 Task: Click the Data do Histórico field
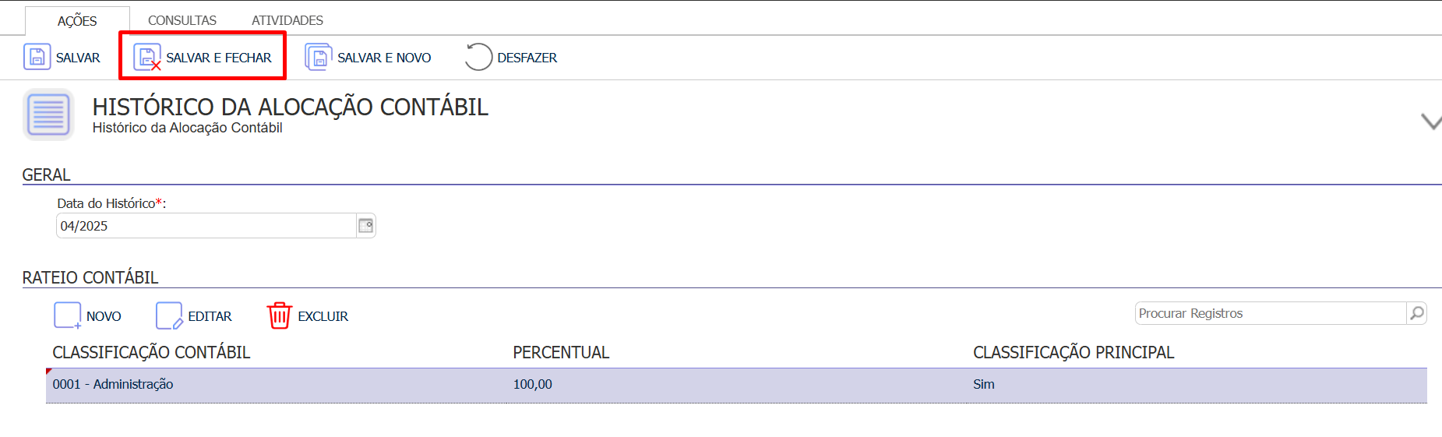pos(206,226)
